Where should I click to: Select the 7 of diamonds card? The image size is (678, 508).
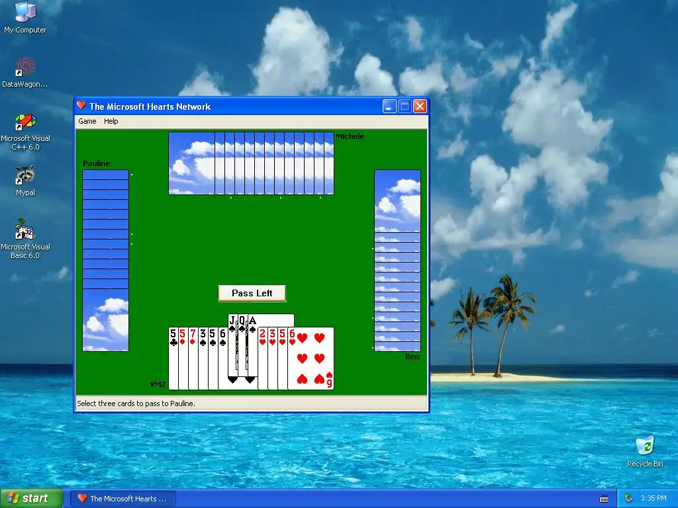point(193,359)
